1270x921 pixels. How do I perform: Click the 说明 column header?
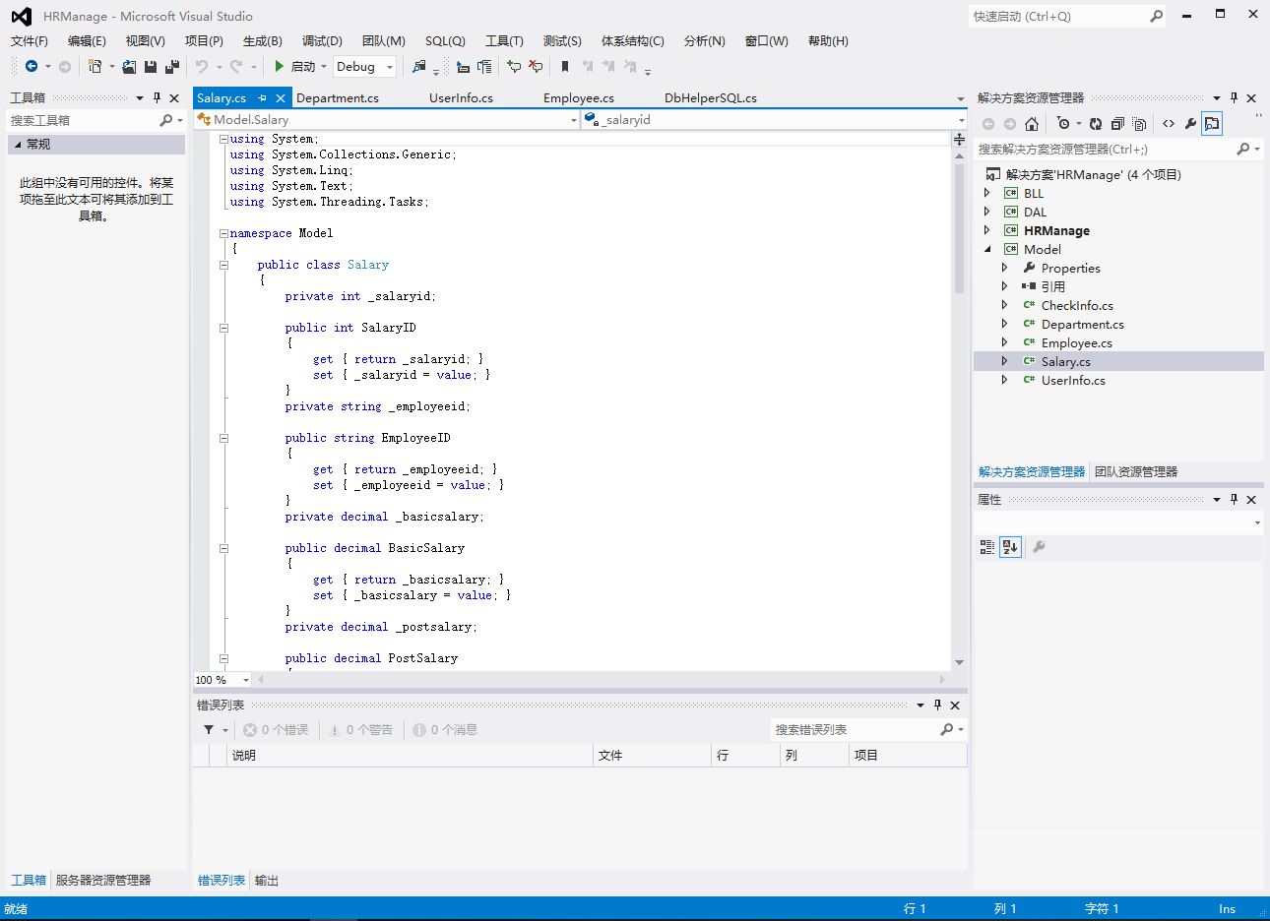tap(411, 756)
